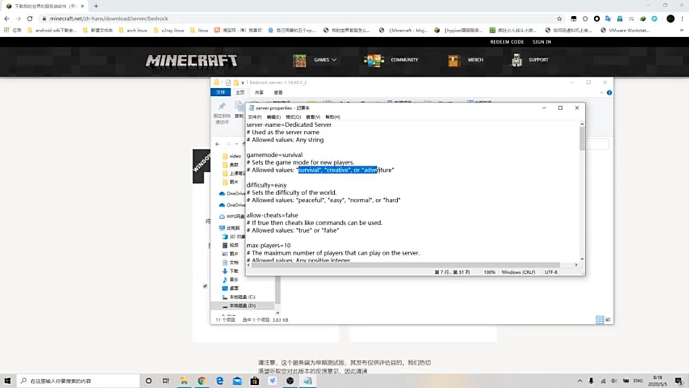Switch to the 共享 ribbon tab
Image resolution: width=689 pixels, height=388 pixels.
[259, 93]
